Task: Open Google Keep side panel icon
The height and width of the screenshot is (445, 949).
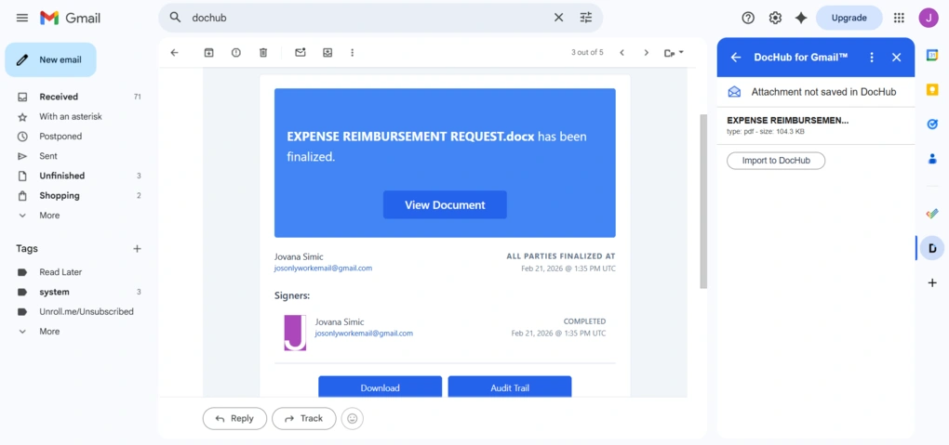Action: (932, 89)
